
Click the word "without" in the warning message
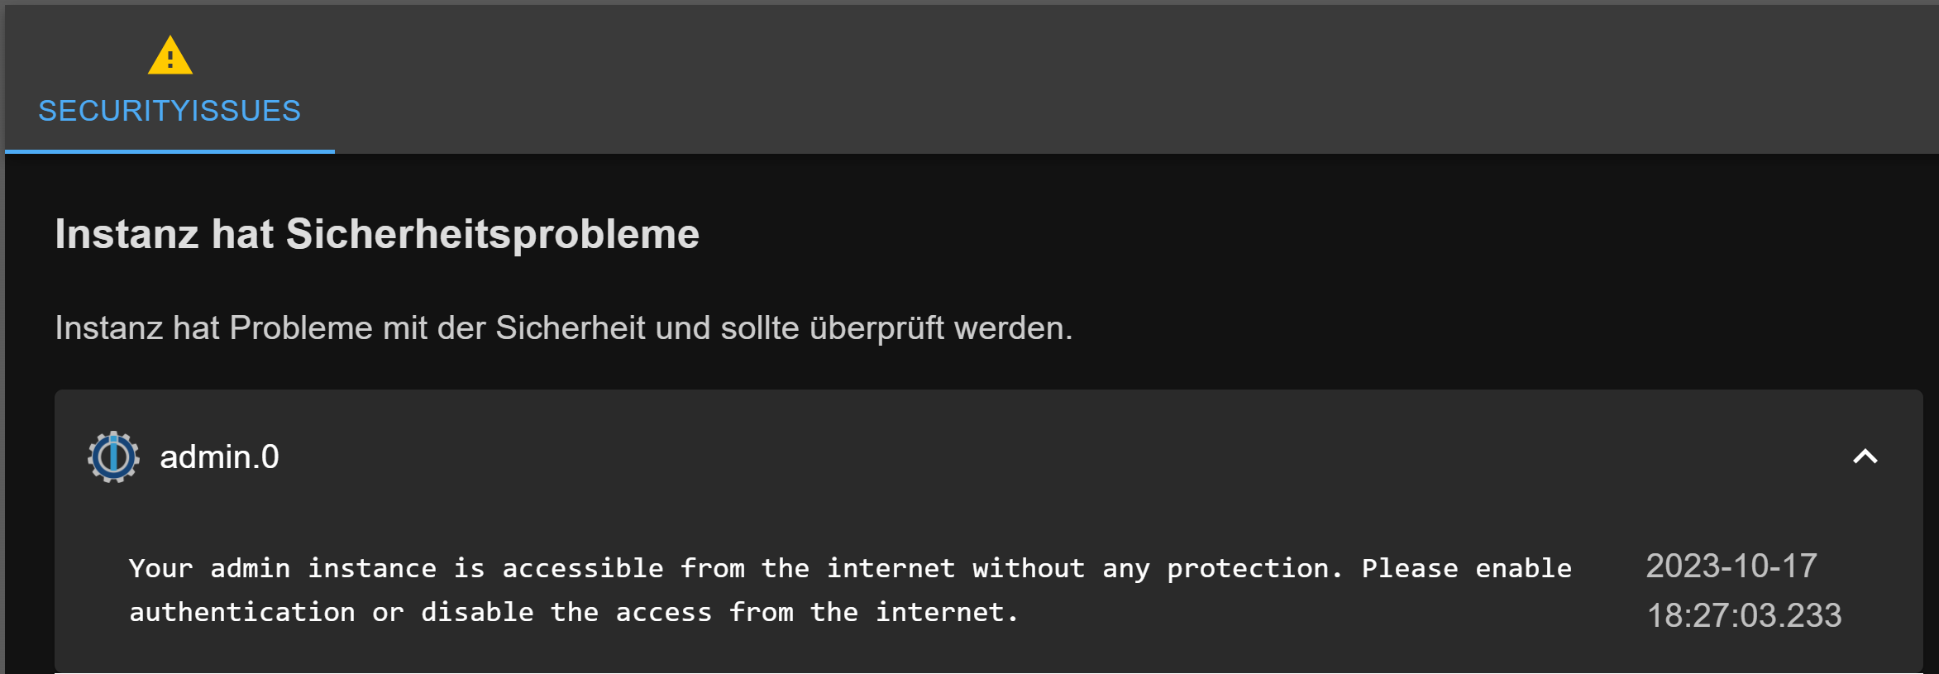[x=1028, y=568]
